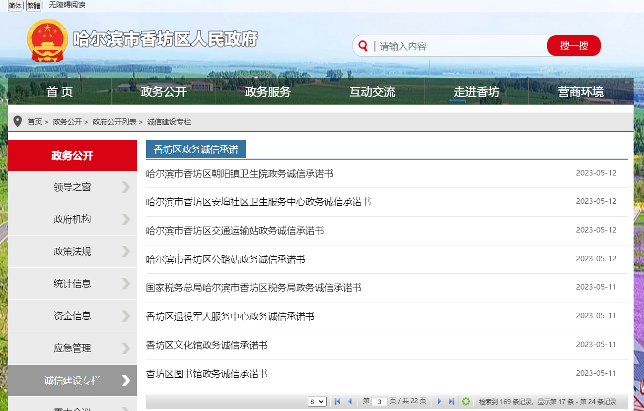The width and height of the screenshot is (644, 411).
Task: Click the page number input showing 3
Action: click(x=379, y=401)
